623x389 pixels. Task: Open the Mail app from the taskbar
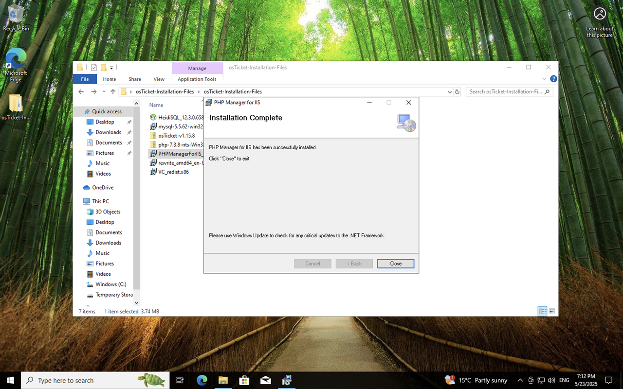pos(266,380)
